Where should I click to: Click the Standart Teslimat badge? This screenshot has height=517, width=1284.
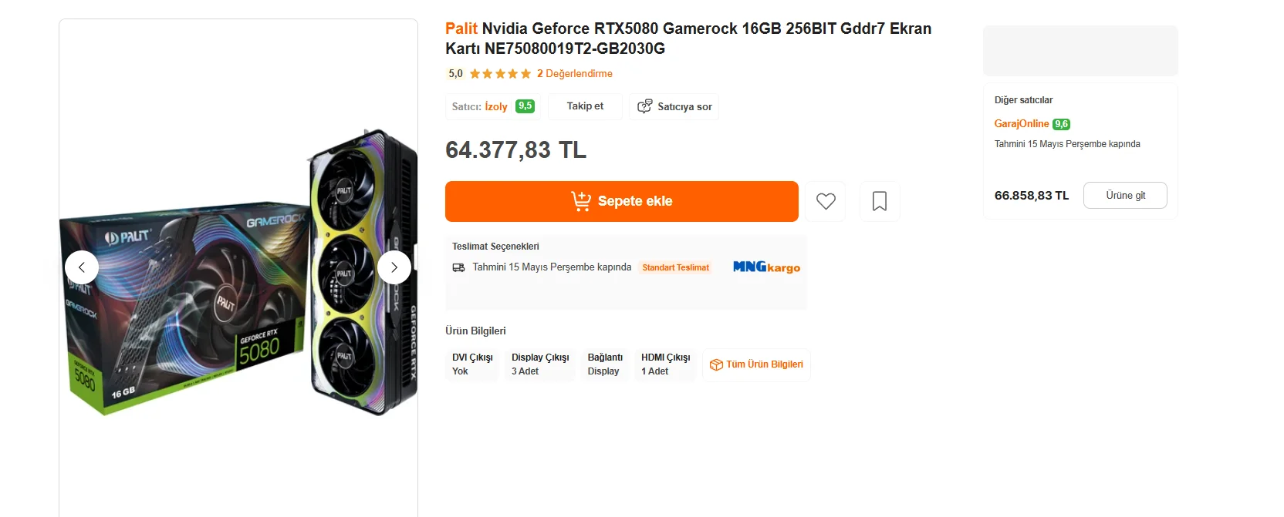tap(675, 267)
